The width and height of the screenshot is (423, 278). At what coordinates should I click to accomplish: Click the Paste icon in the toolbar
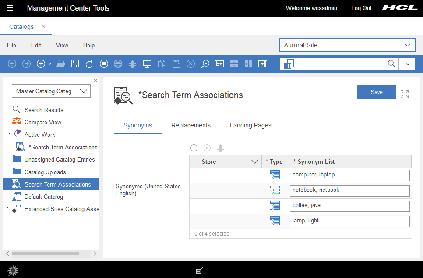coord(176,63)
